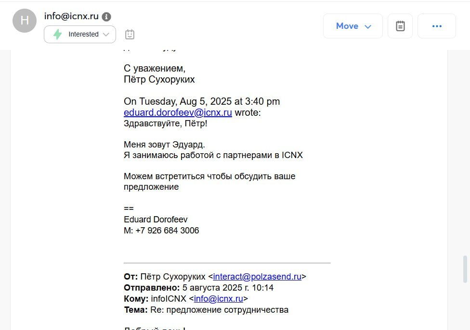This screenshot has height=330, width=470.
Task: Click the phone number +7 926 684 3006
Action: [167, 231]
